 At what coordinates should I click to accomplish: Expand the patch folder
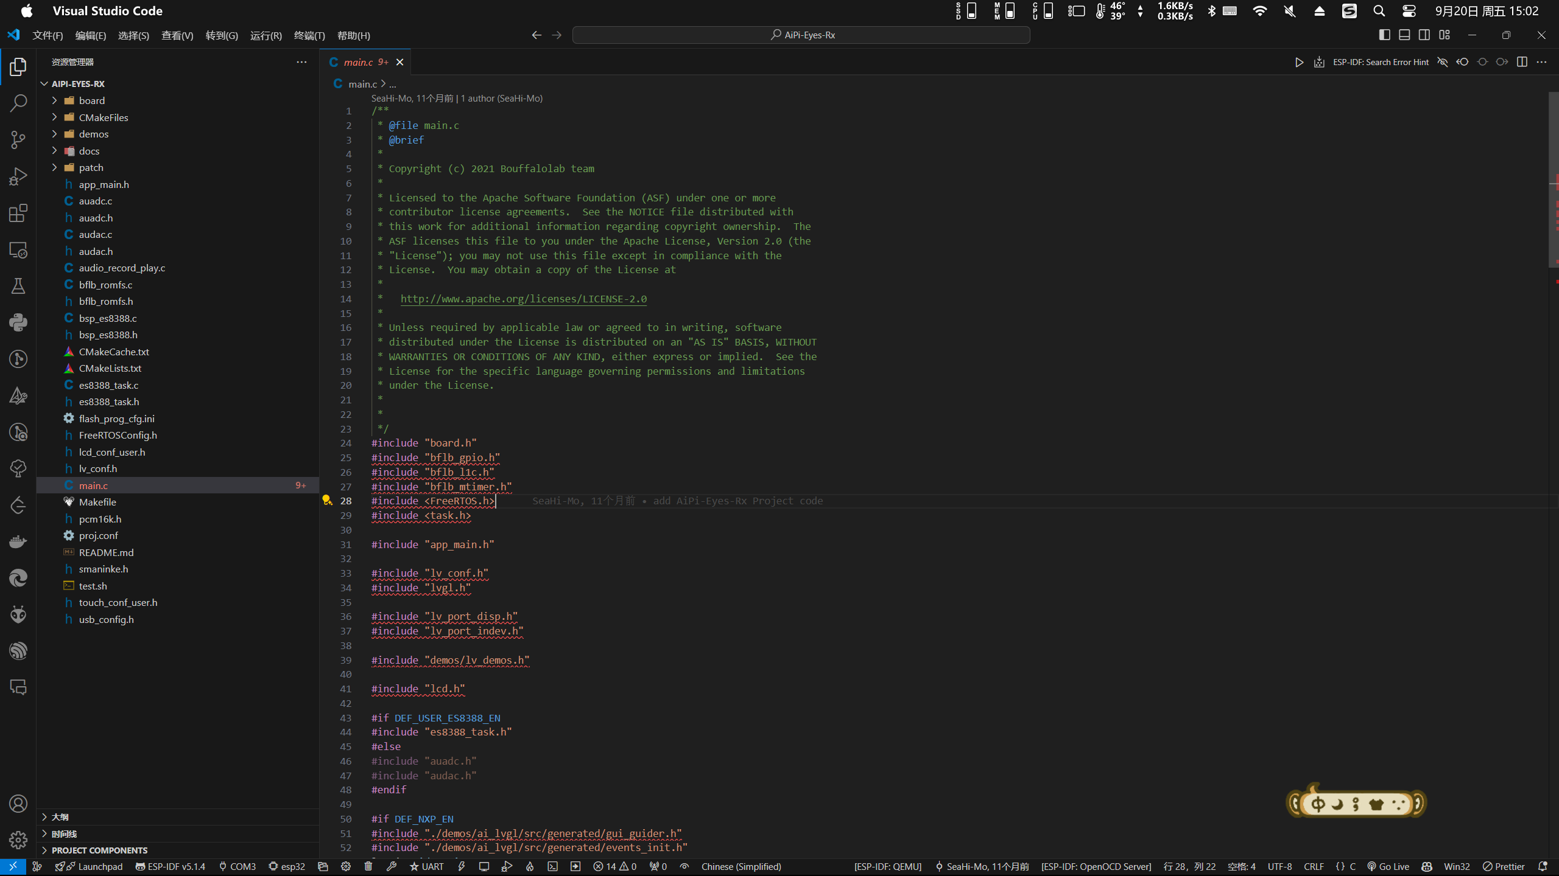(x=91, y=167)
